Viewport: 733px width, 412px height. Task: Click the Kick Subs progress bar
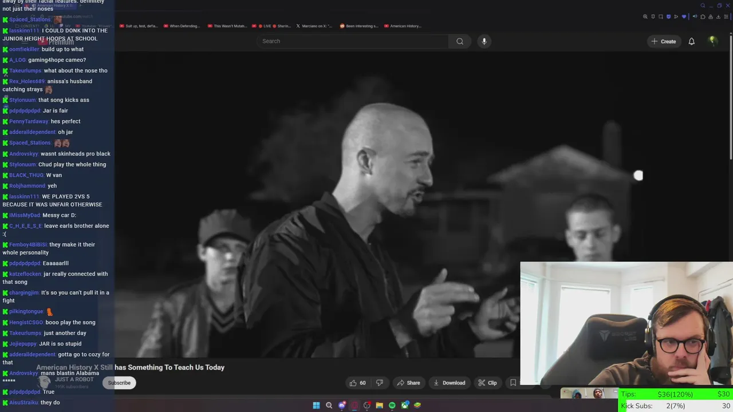pyautogui.click(x=676, y=406)
